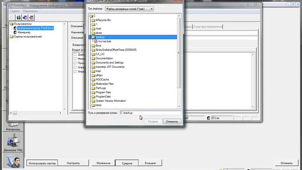Select System Volume Information folder

click(111, 101)
